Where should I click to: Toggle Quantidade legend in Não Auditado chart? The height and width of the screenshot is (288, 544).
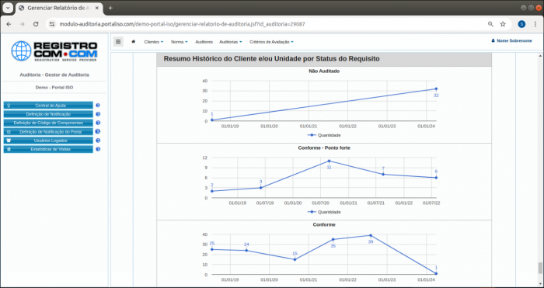click(x=324, y=135)
